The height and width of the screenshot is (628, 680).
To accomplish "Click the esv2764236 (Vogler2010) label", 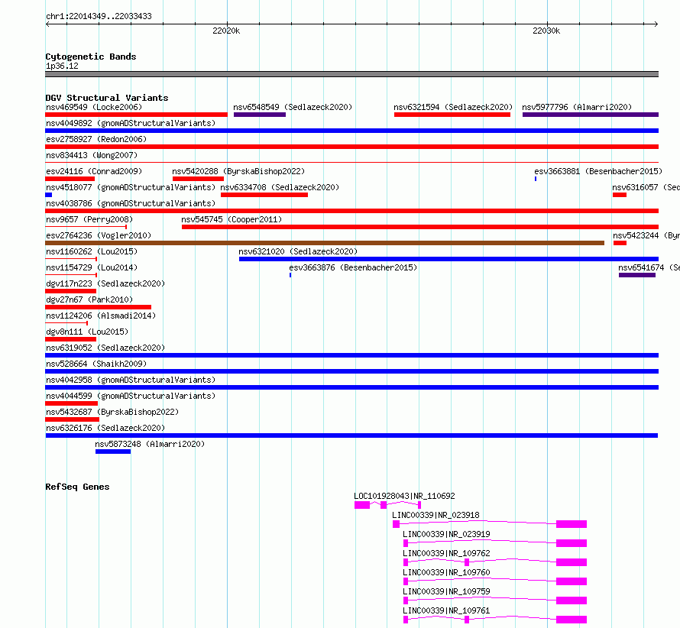I will tap(99, 235).
